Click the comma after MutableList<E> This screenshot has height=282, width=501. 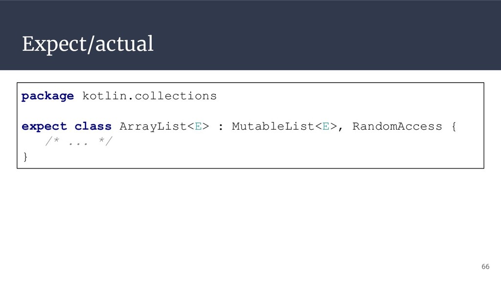[341, 129]
